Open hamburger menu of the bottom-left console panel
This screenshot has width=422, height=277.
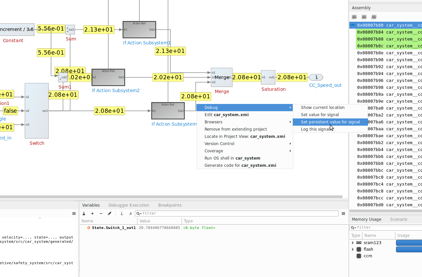74,214
